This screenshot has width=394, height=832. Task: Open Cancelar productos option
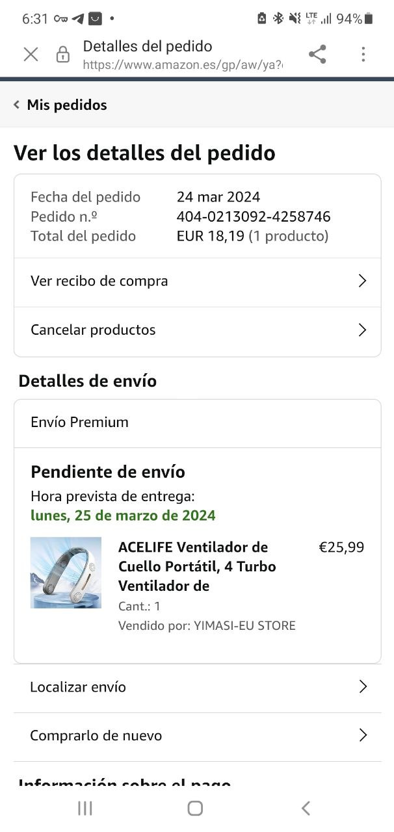93,330
